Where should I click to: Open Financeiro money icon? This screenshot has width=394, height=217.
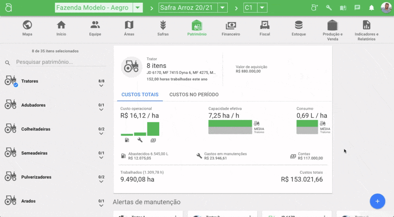(x=230, y=26)
